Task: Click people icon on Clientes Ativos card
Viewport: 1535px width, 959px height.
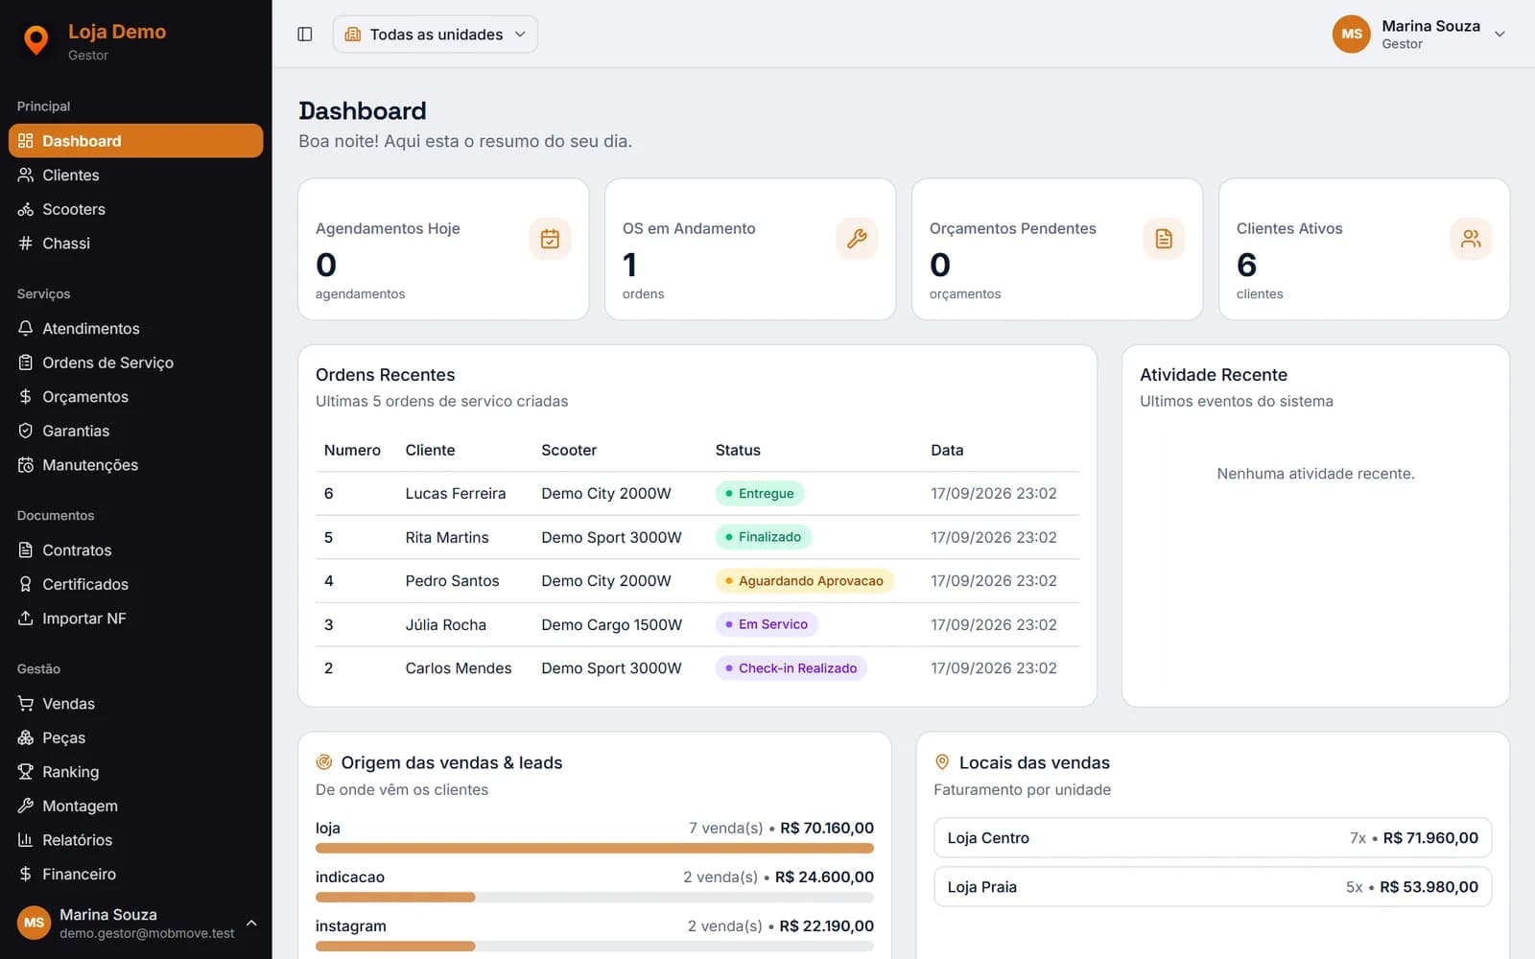Action: (x=1471, y=239)
